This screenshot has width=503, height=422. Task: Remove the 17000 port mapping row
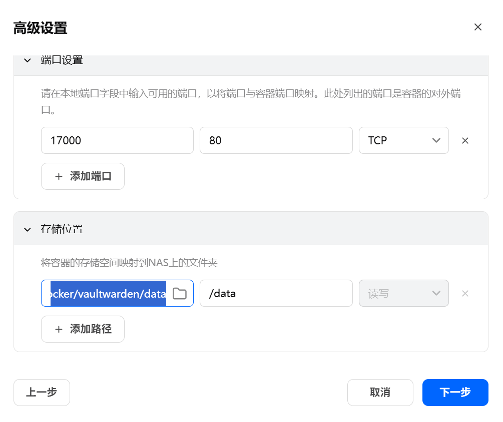click(x=465, y=140)
